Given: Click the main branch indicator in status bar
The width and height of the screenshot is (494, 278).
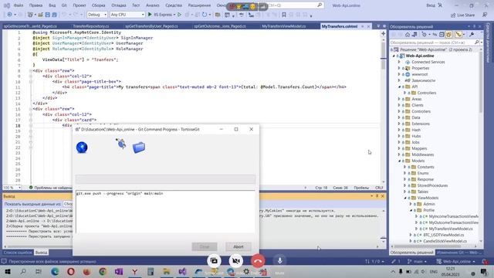Looking at the screenshot, I should tap(417, 261).
